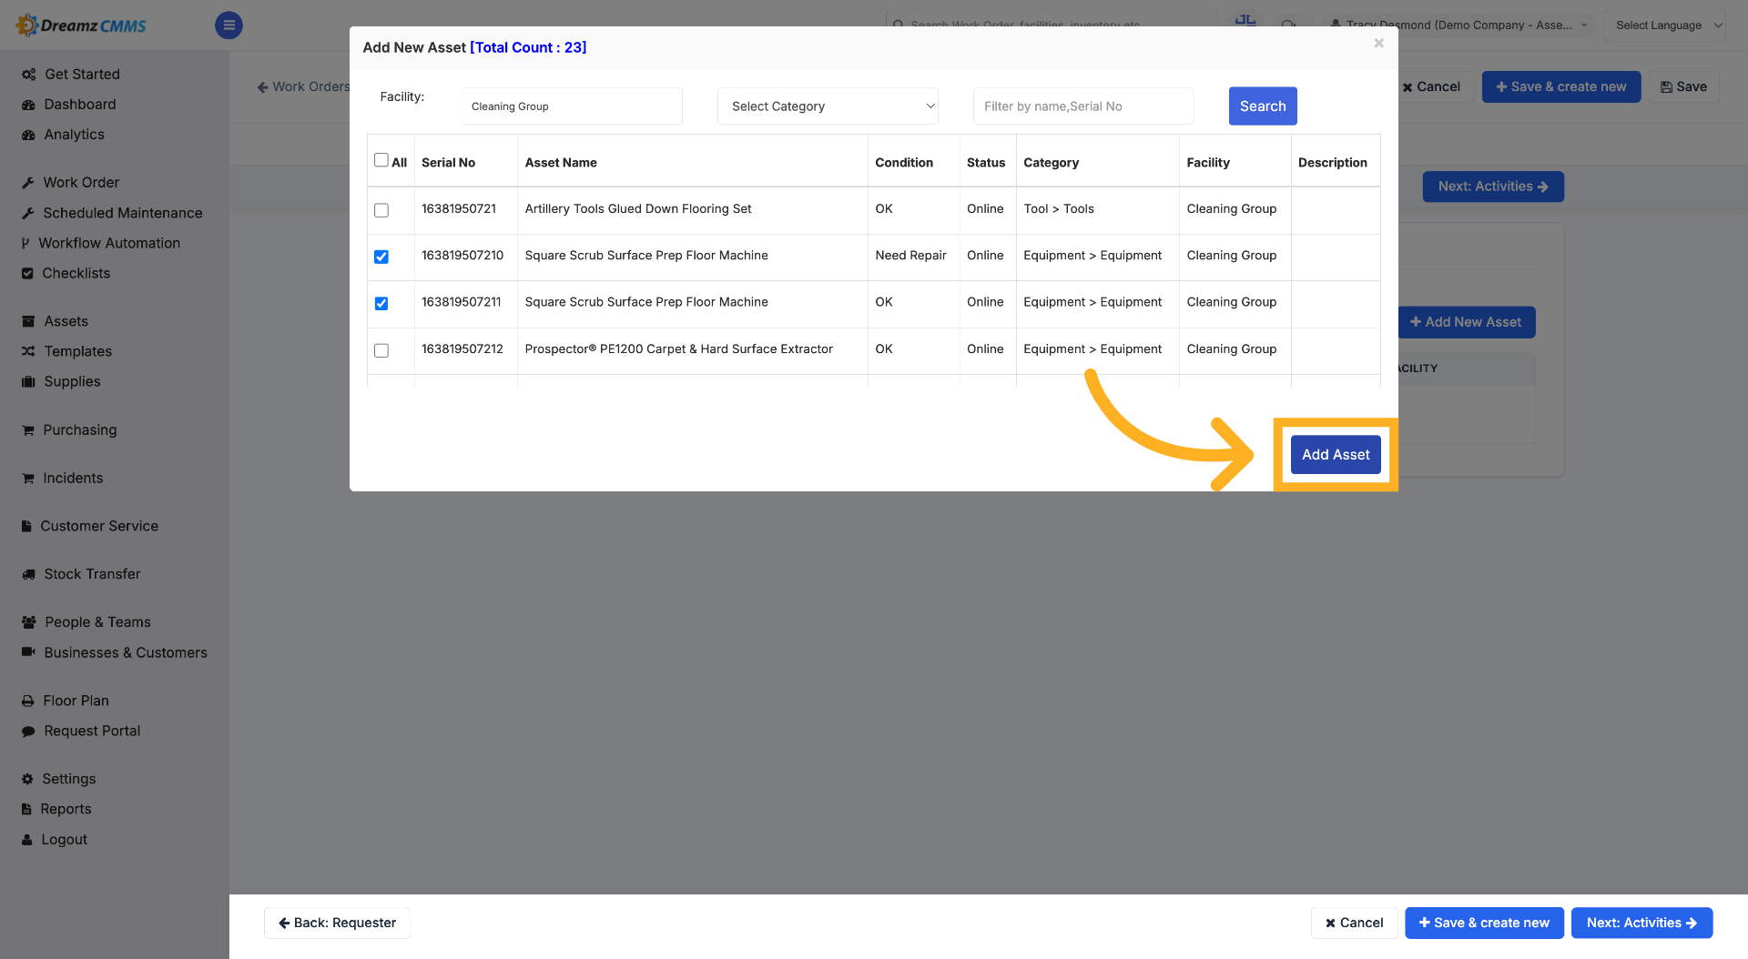This screenshot has width=1748, height=959.
Task: Expand the Tracy Desmond user menu
Action: (1458, 25)
